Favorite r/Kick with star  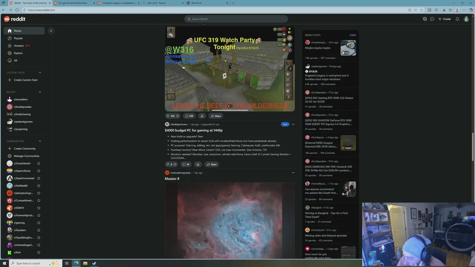click(x=39, y=253)
